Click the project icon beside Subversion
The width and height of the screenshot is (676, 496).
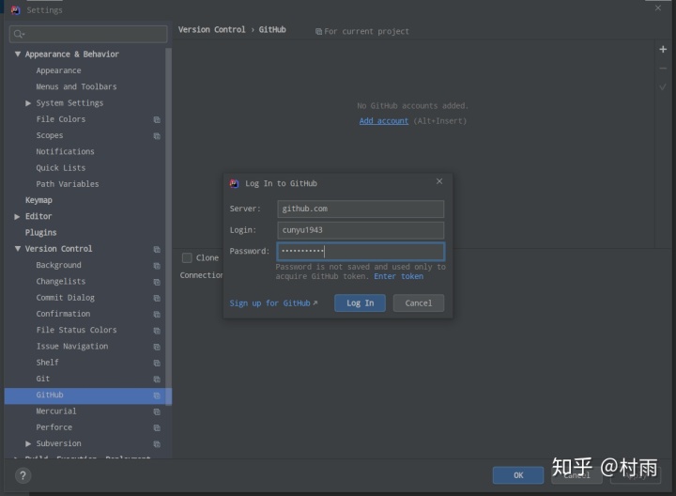(x=157, y=443)
